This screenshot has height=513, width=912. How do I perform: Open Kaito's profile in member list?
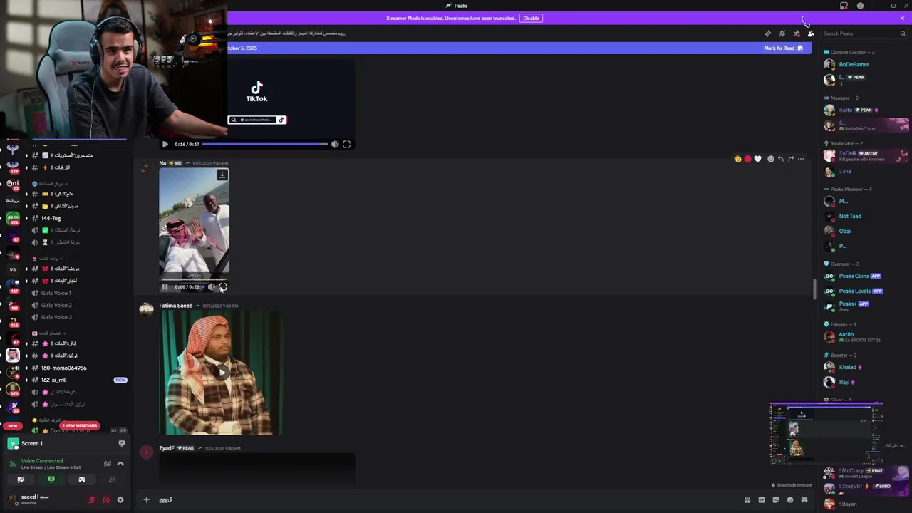point(845,110)
